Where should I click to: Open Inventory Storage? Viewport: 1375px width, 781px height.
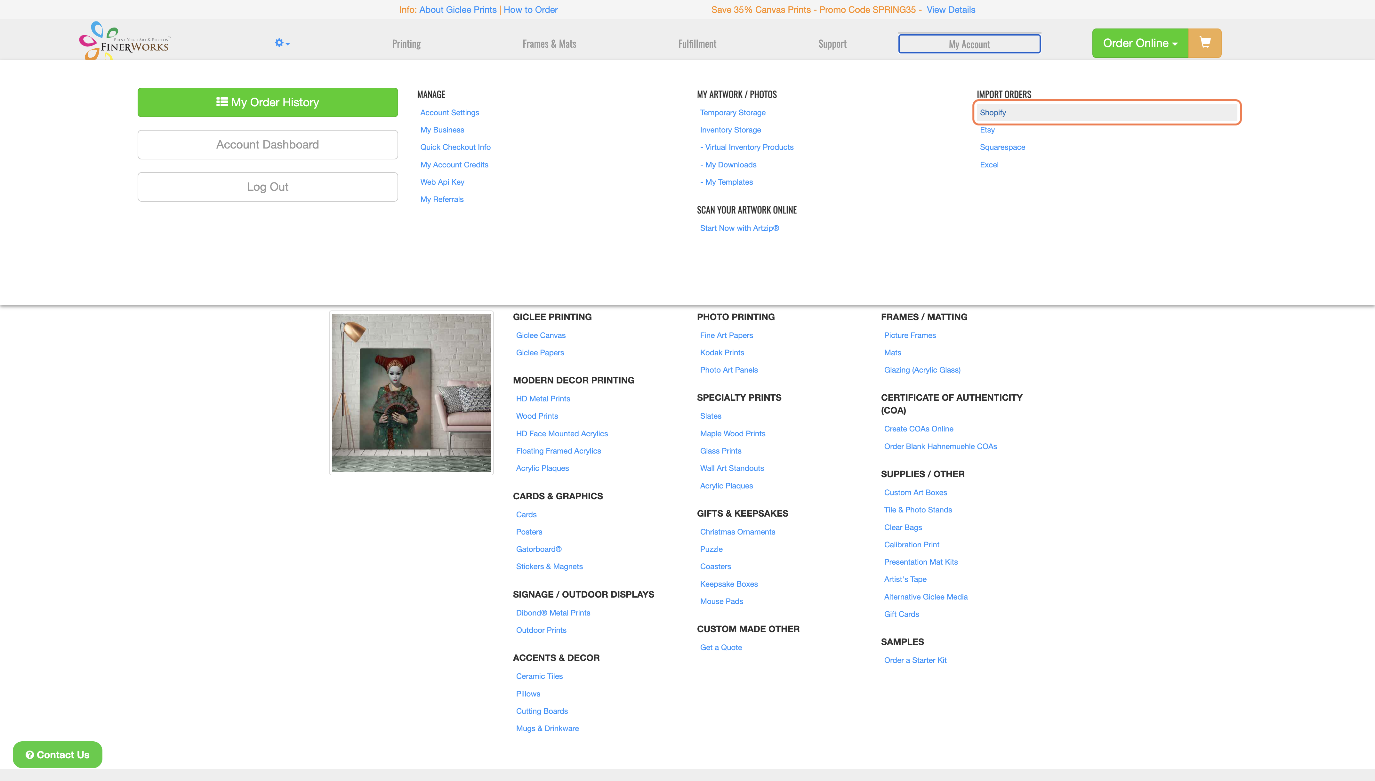[730, 130]
